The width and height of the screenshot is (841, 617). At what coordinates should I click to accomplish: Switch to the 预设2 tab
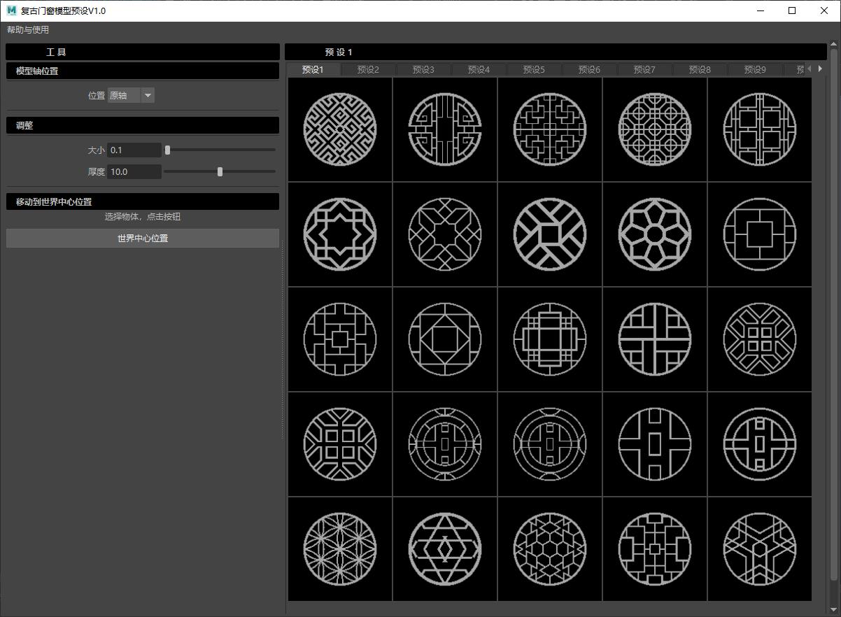pos(368,69)
